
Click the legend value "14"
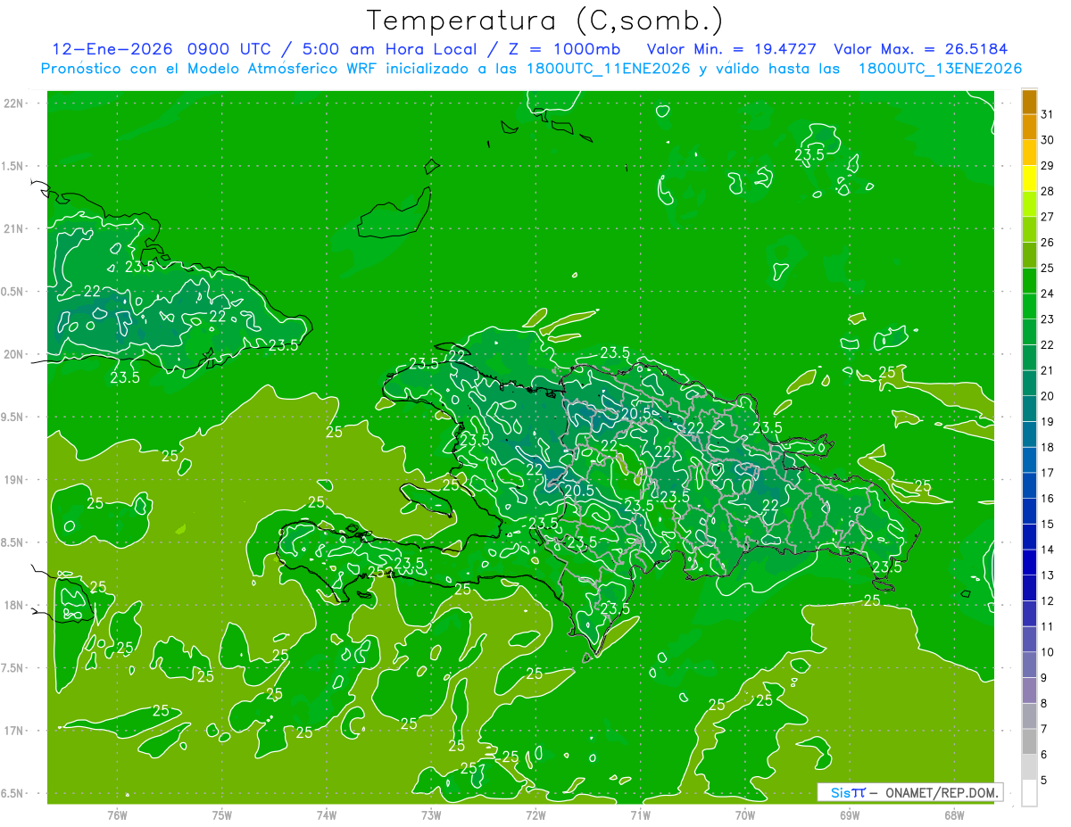tap(1047, 550)
